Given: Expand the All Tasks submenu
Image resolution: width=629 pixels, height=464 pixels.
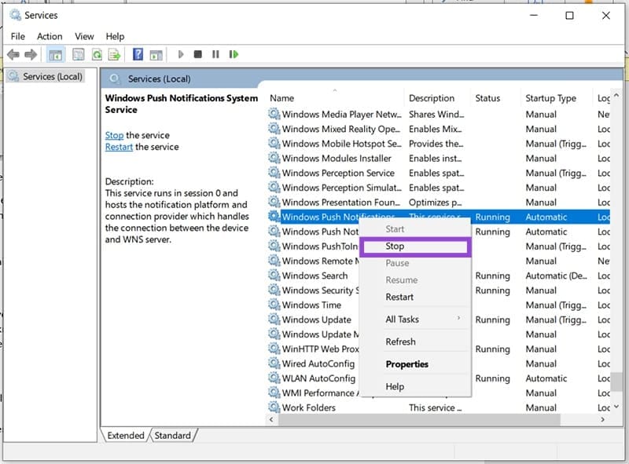Looking at the screenshot, I should 401,319.
